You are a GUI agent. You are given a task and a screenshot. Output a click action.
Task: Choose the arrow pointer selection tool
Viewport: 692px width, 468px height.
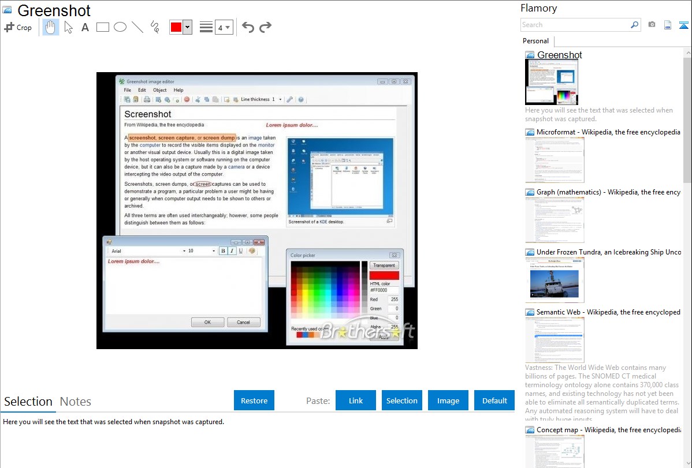68,27
